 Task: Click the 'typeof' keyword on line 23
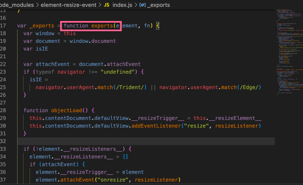pos(45,72)
